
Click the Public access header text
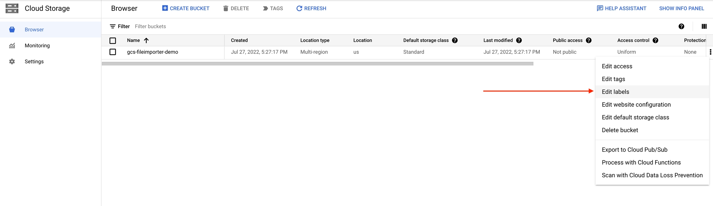point(568,41)
